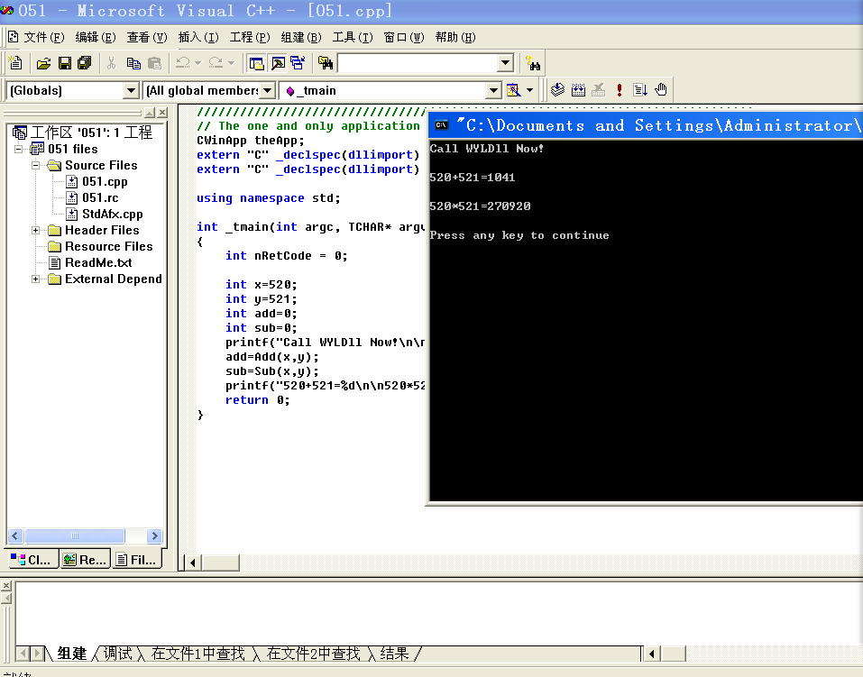The height and width of the screenshot is (677, 863).
Task: Select ReadMe.txt in the file tree
Action: [x=98, y=262]
